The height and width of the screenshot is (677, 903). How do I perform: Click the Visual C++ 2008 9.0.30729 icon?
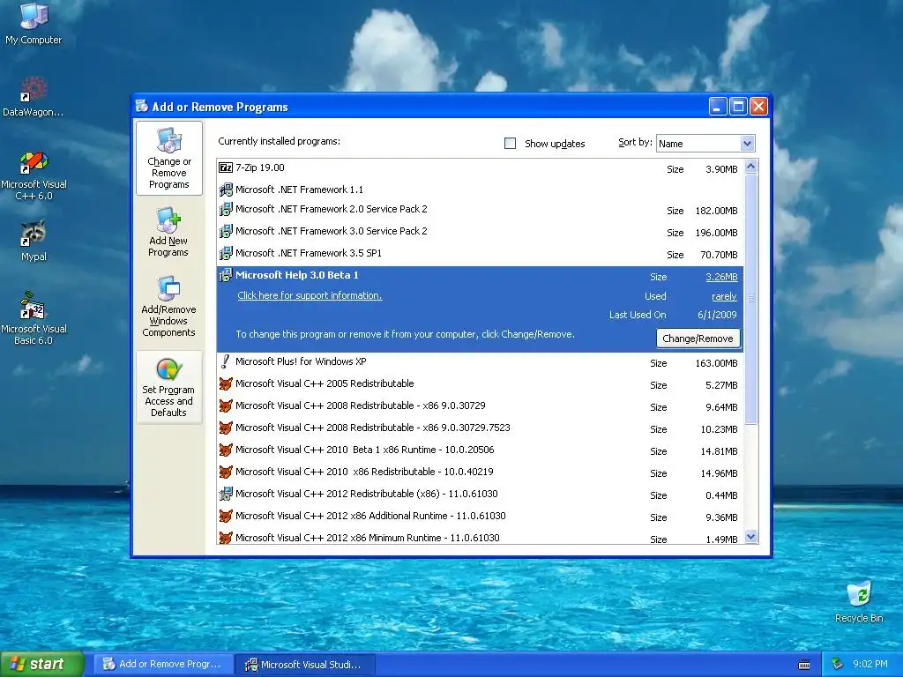tap(226, 405)
